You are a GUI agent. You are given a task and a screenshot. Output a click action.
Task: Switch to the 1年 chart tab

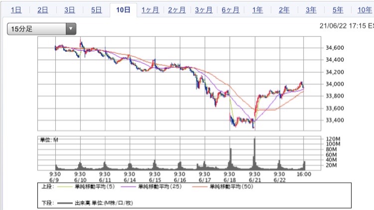[258, 10]
